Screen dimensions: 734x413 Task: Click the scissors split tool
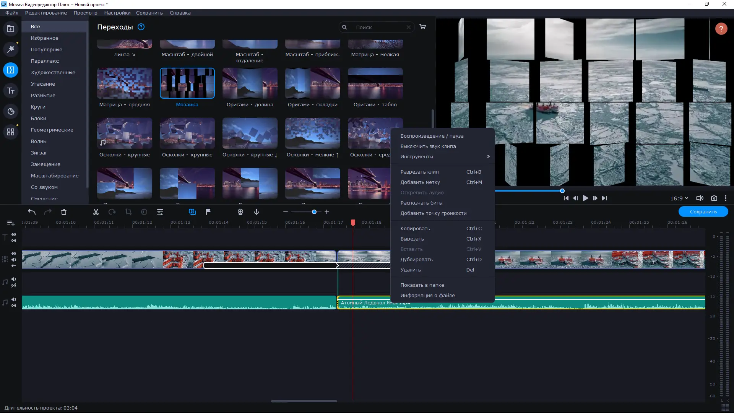[x=96, y=212]
